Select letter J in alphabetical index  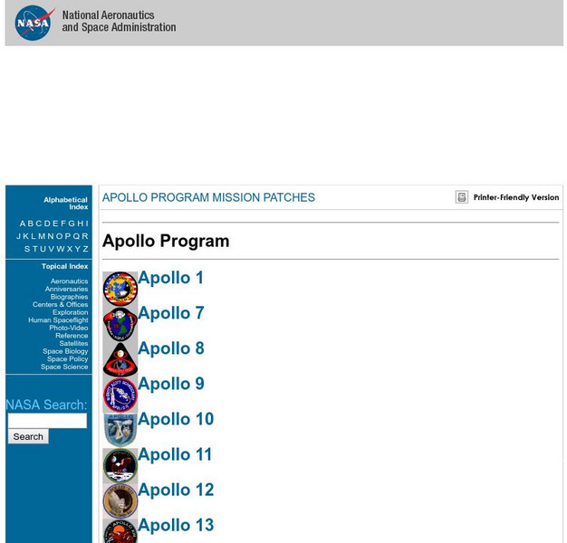click(18, 236)
